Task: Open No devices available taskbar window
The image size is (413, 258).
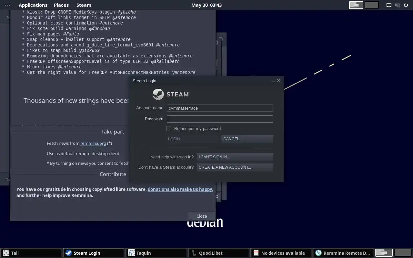Action: pos(281,253)
